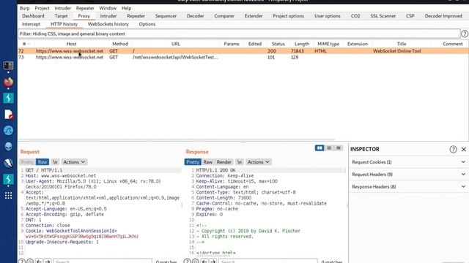Go to previous match in Response search

(204, 262)
